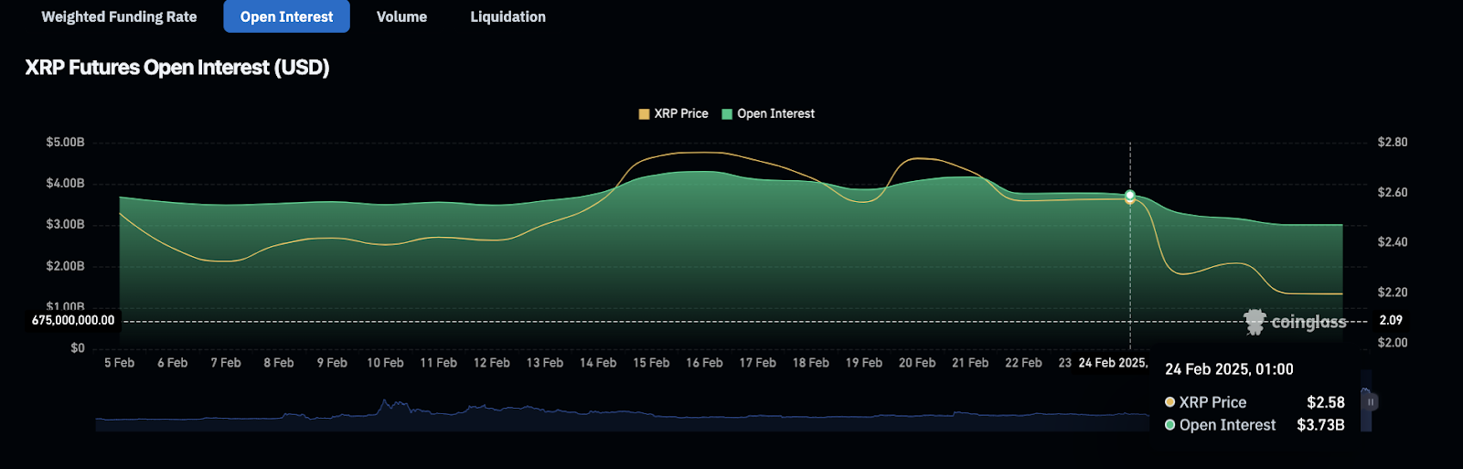This screenshot has width=1463, height=469.
Task: Switch to the Liquidation tab
Action: (507, 16)
